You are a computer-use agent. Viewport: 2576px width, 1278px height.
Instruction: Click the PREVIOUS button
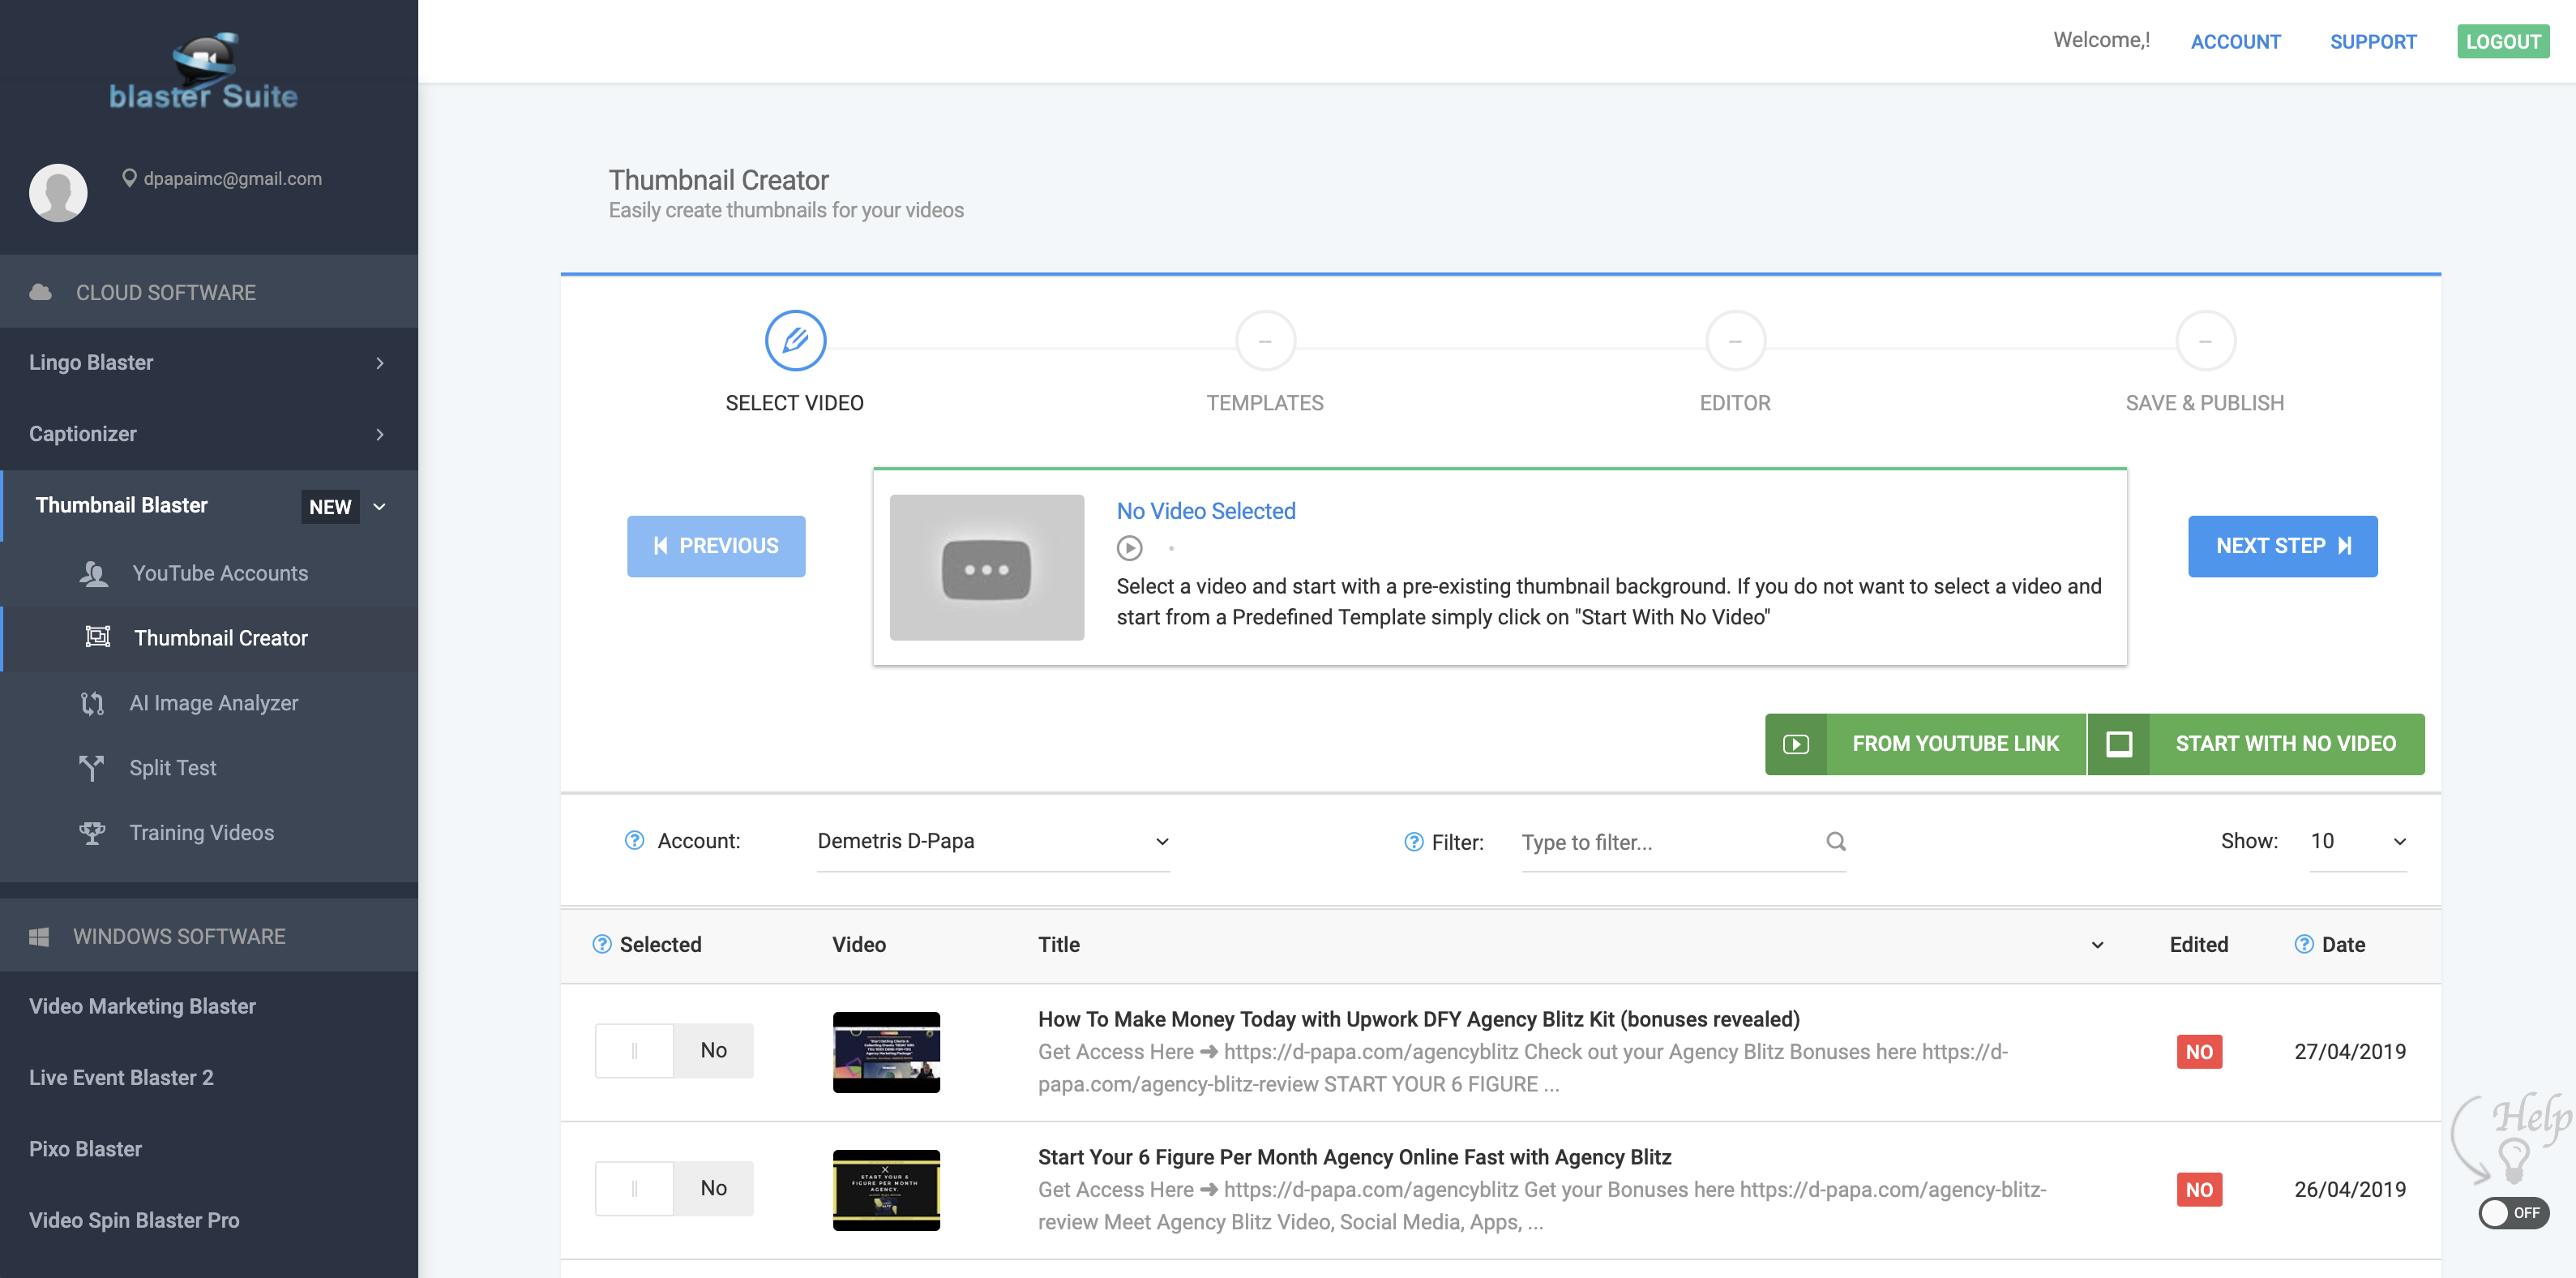point(716,546)
